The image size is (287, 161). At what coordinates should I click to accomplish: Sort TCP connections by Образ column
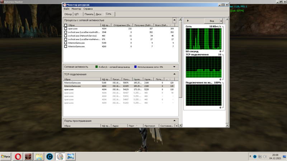tap(82, 79)
